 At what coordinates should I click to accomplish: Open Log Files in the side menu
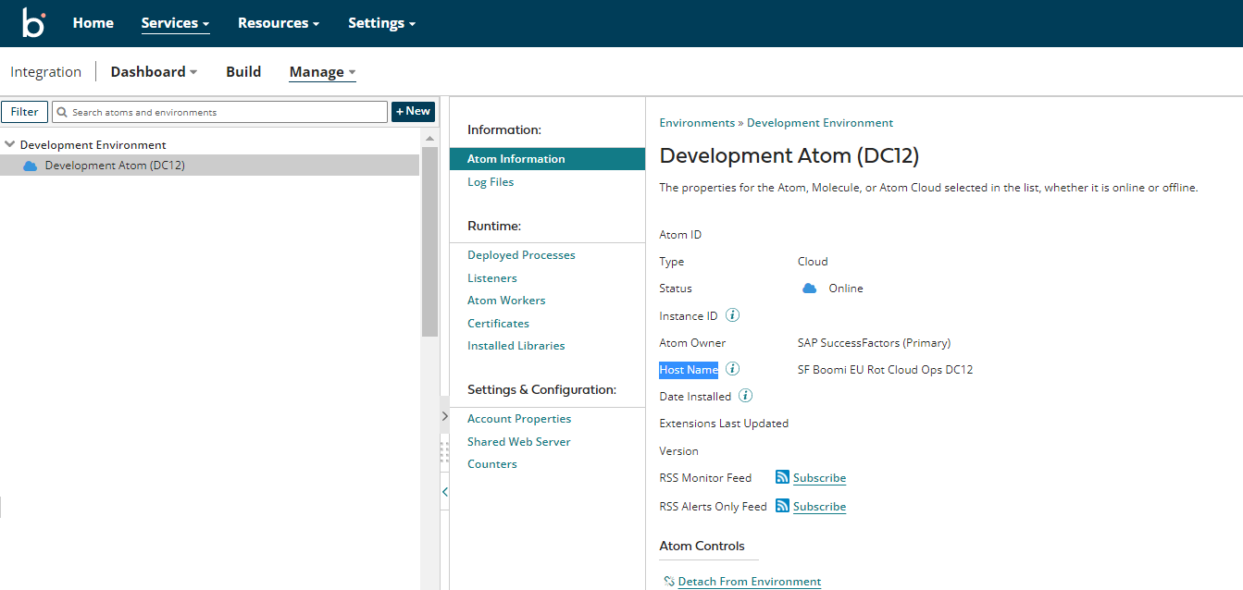click(x=491, y=182)
